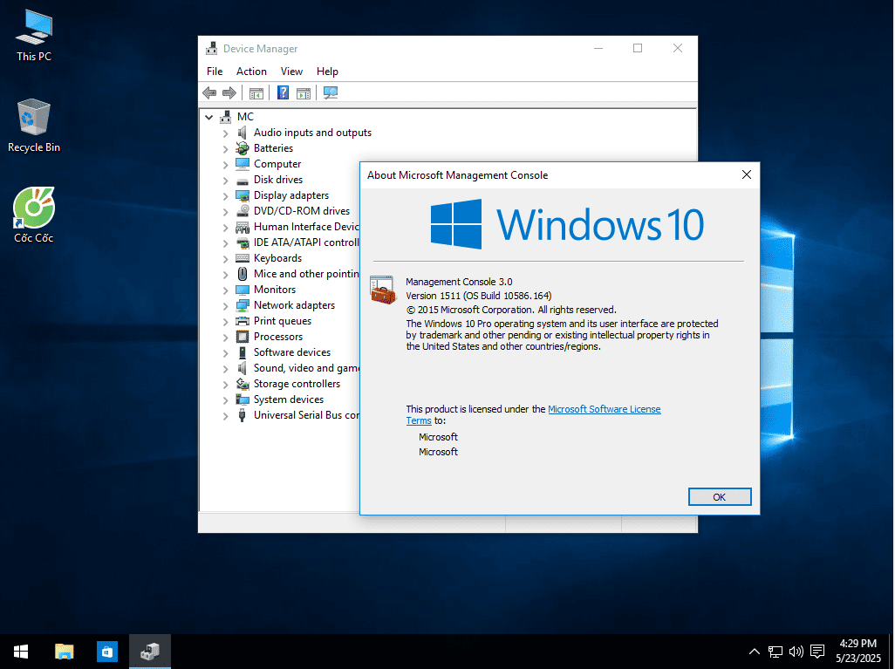The height and width of the screenshot is (669, 895).
Task: Select the Keyboards category icon
Action: point(243,258)
